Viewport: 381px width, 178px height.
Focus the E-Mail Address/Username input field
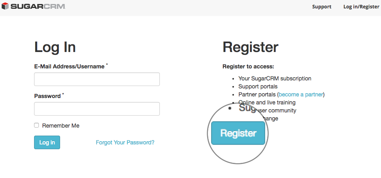coord(97,79)
